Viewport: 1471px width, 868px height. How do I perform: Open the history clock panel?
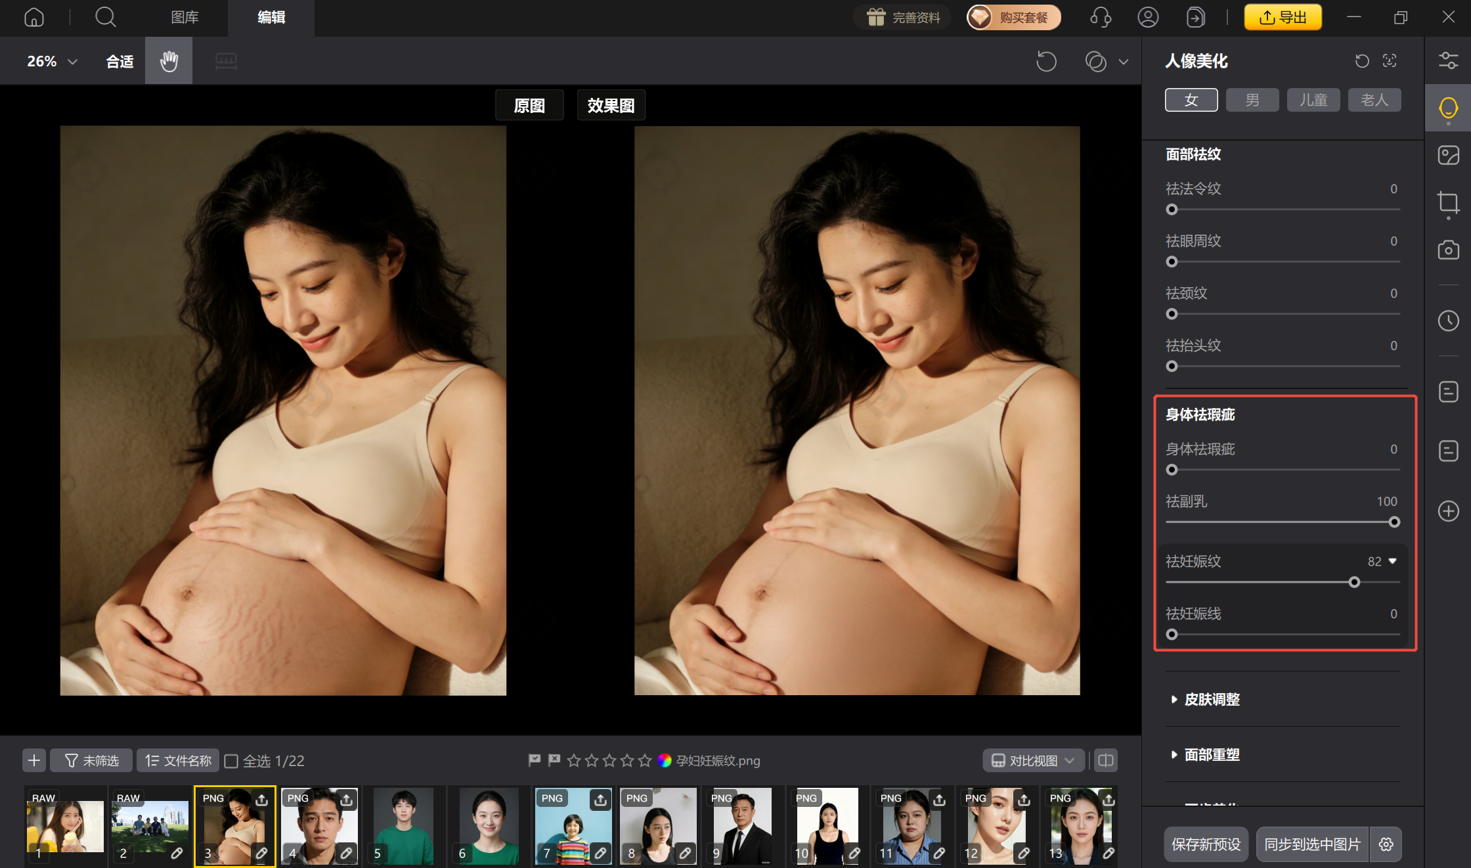(x=1448, y=321)
